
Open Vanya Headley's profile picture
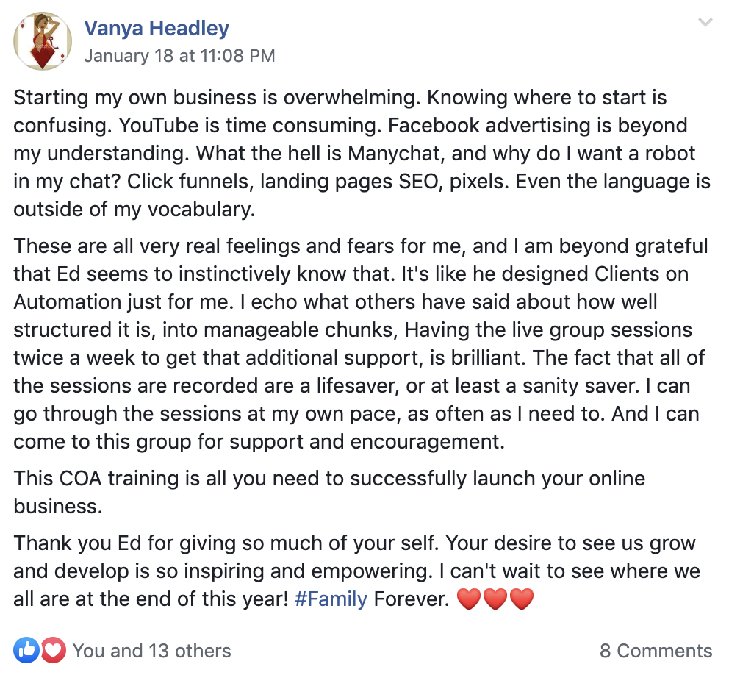[x=43, y=41]
